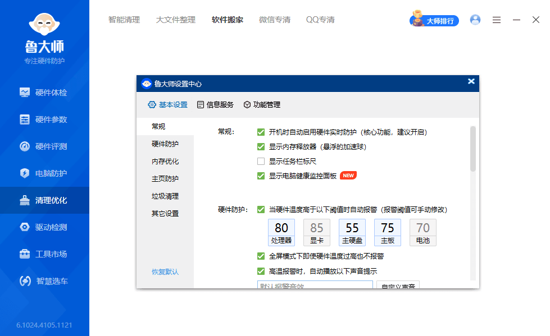Viewport: 550px width, 336px height.
Task: Click the 大师排行 ranking button
Action: coord(434,19)
